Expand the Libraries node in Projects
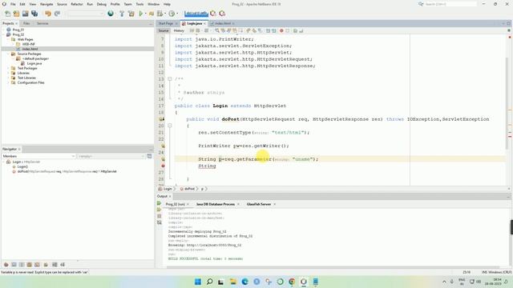 9,73
